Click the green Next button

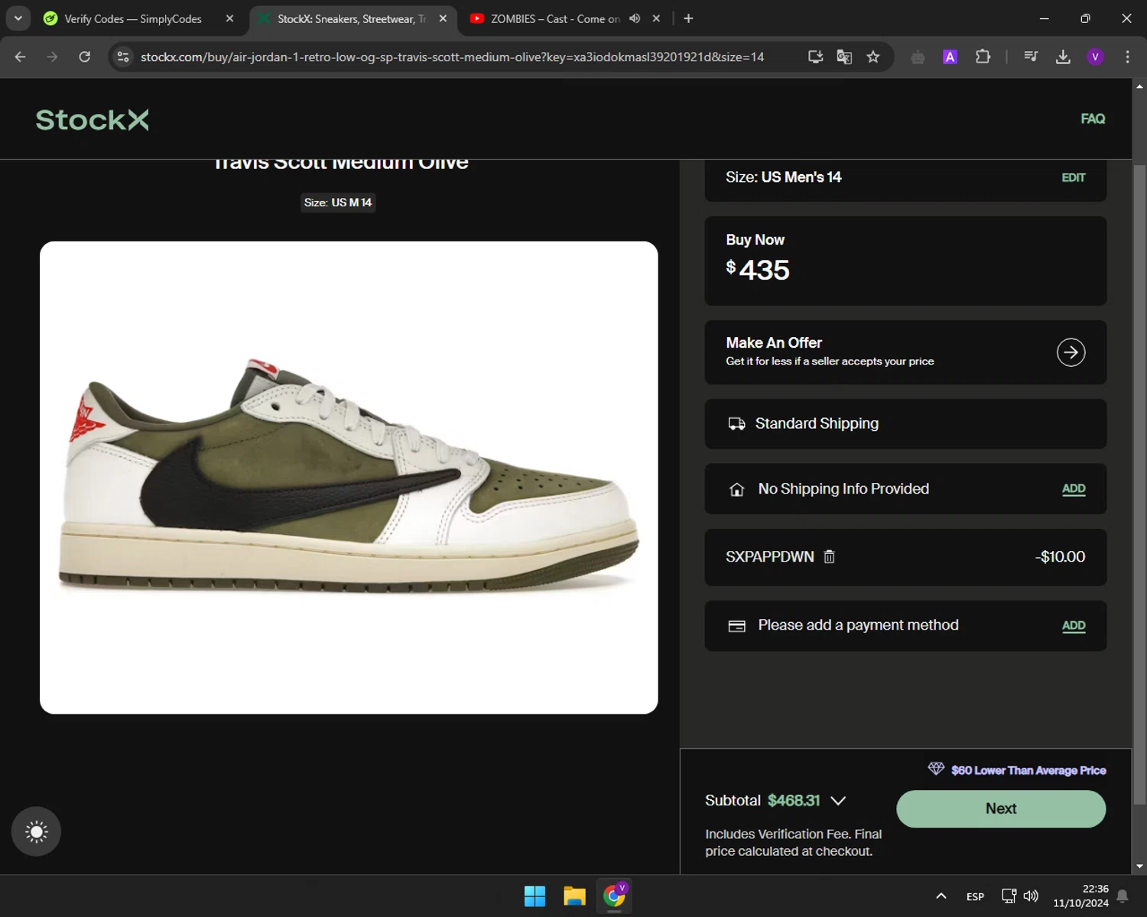click(x=1000, y=808)
